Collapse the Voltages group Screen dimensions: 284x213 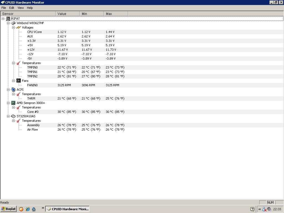point(13,28)
